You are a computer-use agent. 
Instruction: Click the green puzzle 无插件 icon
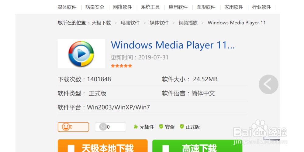pyautogui.click(x=136, y=127)
